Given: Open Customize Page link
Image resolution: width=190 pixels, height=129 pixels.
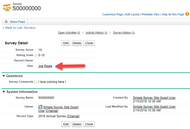Looking at the screenshot, I should tap(113, 14).
